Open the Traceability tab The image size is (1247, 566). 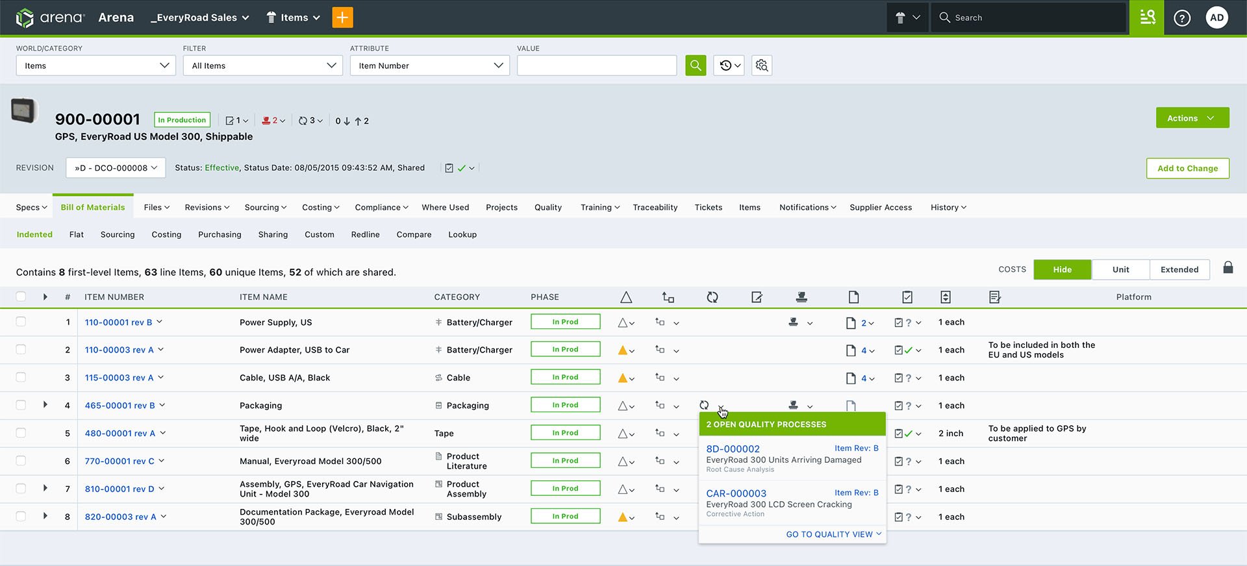(x=655, y=208)
